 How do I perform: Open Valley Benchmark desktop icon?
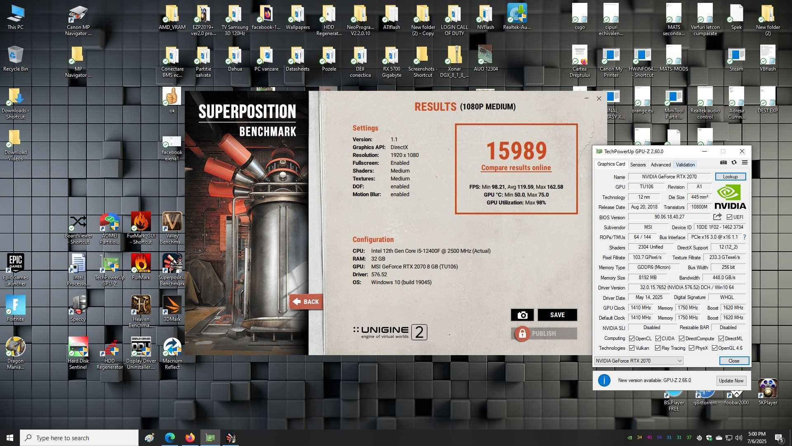(172, 228)
